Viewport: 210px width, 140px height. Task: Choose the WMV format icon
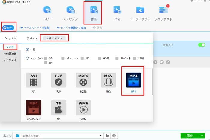[84, 108]
